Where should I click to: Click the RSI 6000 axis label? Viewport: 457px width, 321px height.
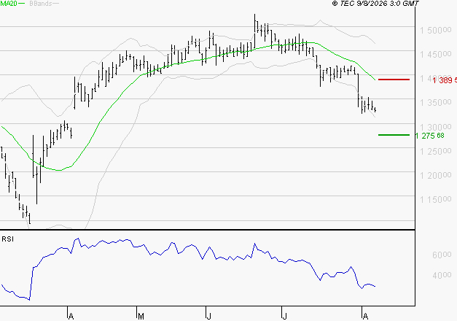[x=442, y=255]
